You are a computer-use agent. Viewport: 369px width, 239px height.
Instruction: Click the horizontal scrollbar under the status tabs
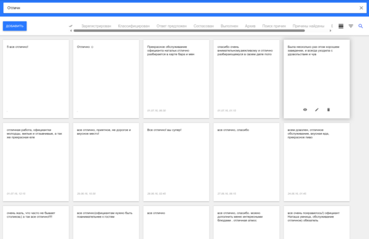pos(189,31)
